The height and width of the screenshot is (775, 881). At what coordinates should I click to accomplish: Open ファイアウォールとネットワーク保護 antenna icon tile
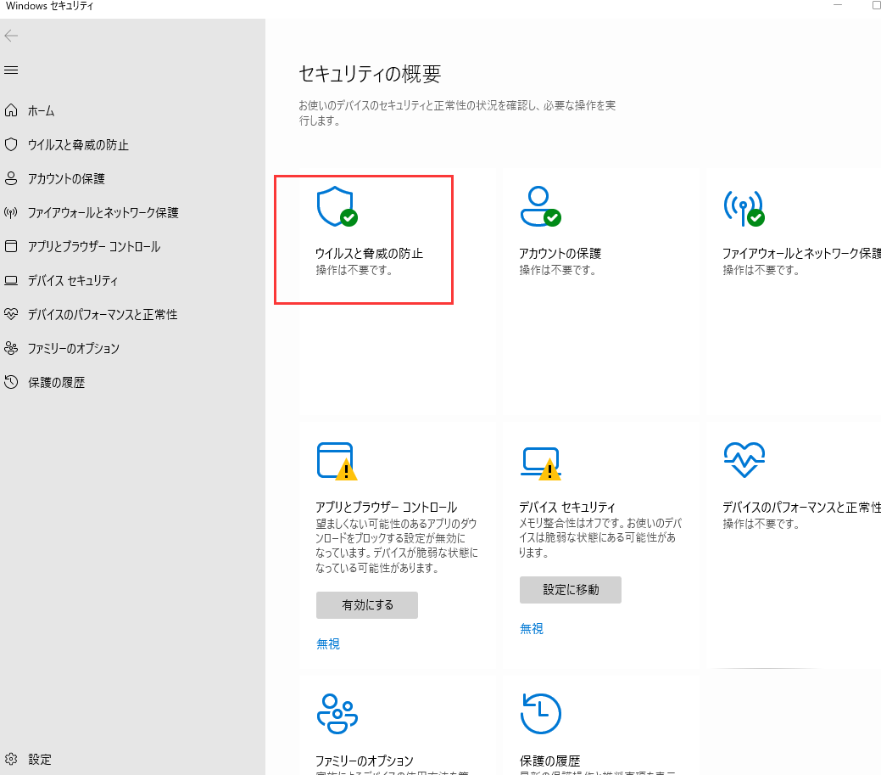[744, 205]
